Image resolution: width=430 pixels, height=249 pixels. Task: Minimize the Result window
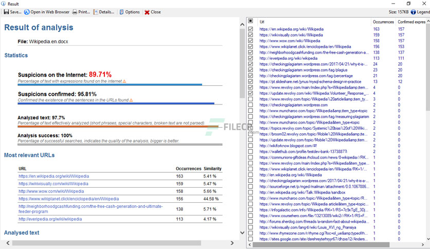point(393,4)
